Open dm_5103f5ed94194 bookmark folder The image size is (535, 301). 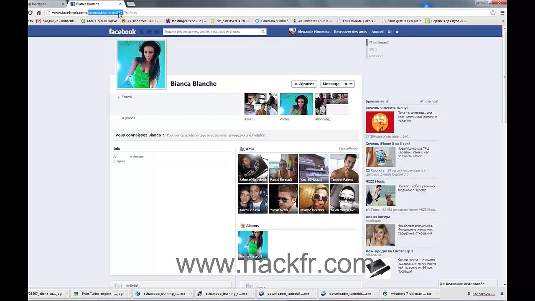pos(231,21)
